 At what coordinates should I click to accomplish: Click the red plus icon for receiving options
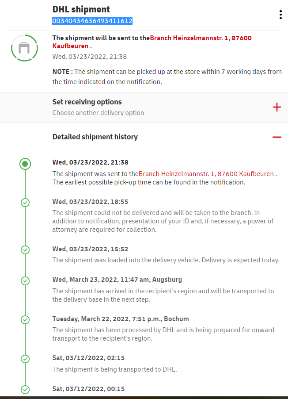click(x=277, y=107)
